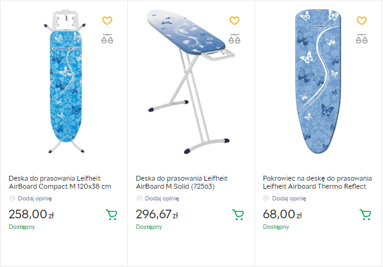Compare Thermo Reflect cover using scales icon
The image size is (383, 267).
pos(361,39)
